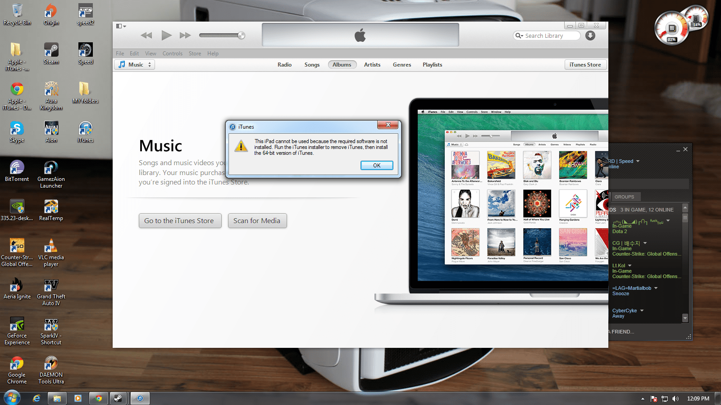This screenshot has height=405, width=721.
Task: Launch Steam from the desktop icon
Action: pyautogui.click(x=50, y=50)
